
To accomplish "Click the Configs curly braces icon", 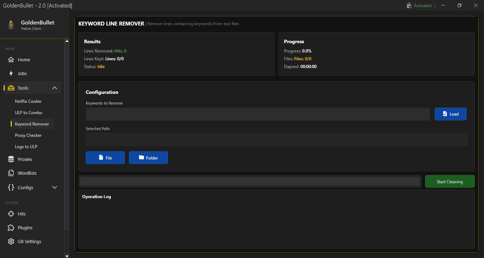I will pos(11,188).
